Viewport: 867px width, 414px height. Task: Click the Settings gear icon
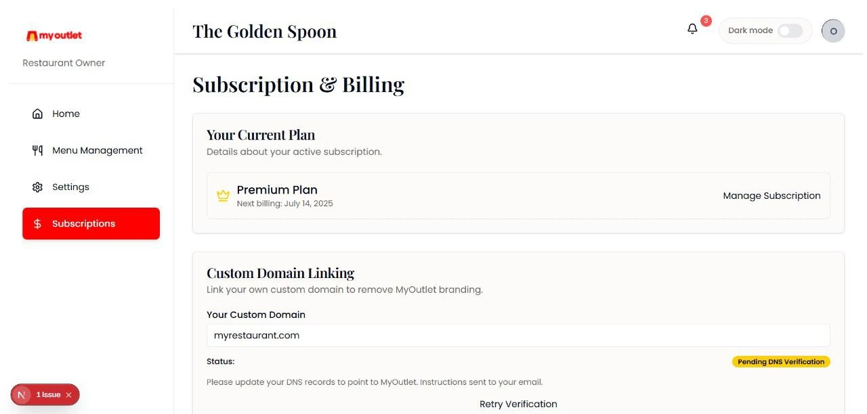[x=38, y=187]
